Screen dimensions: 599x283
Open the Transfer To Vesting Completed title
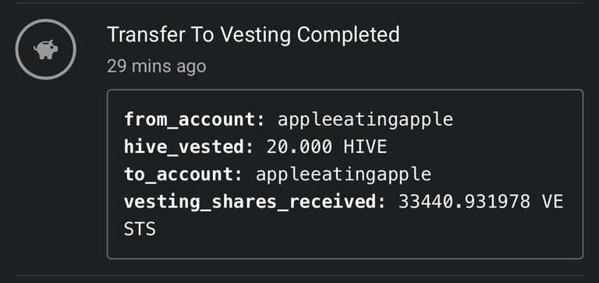coord(253,35)
